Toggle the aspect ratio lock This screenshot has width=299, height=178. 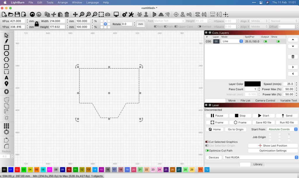coord(37,24)
